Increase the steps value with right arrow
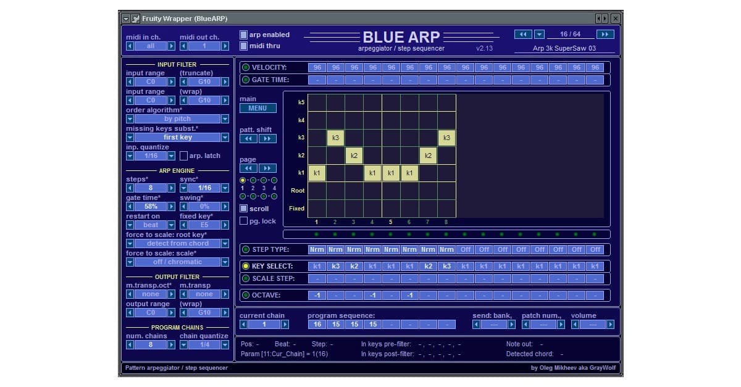The width and height of the screenshot is (741, 387). click(171, 188)
